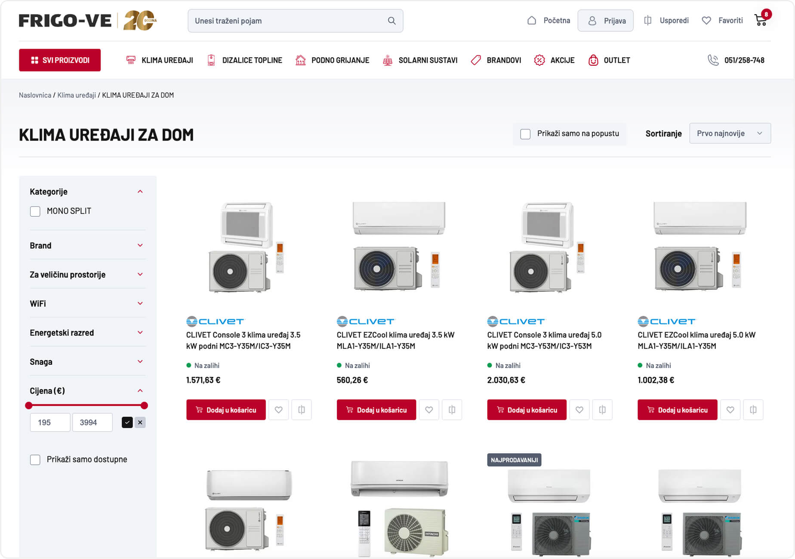Click the Prijava login button
Image resolution: width=795 pixels, height=559 pixels.
(x=605, y=21)
